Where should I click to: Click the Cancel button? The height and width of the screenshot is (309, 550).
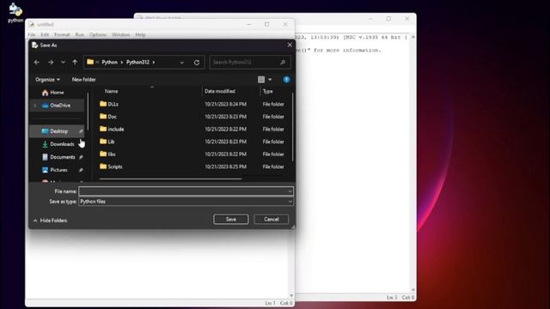coord(272,220)
